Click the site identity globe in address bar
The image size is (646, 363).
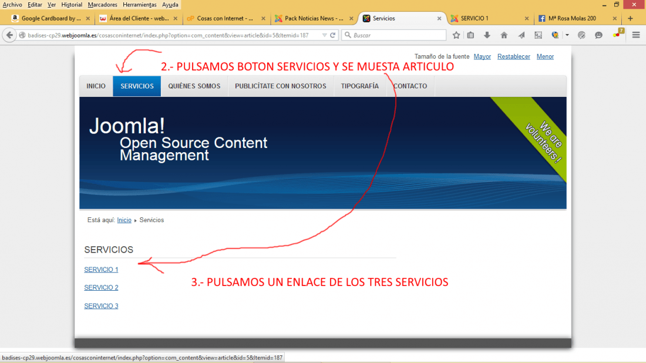click(22, 35)
